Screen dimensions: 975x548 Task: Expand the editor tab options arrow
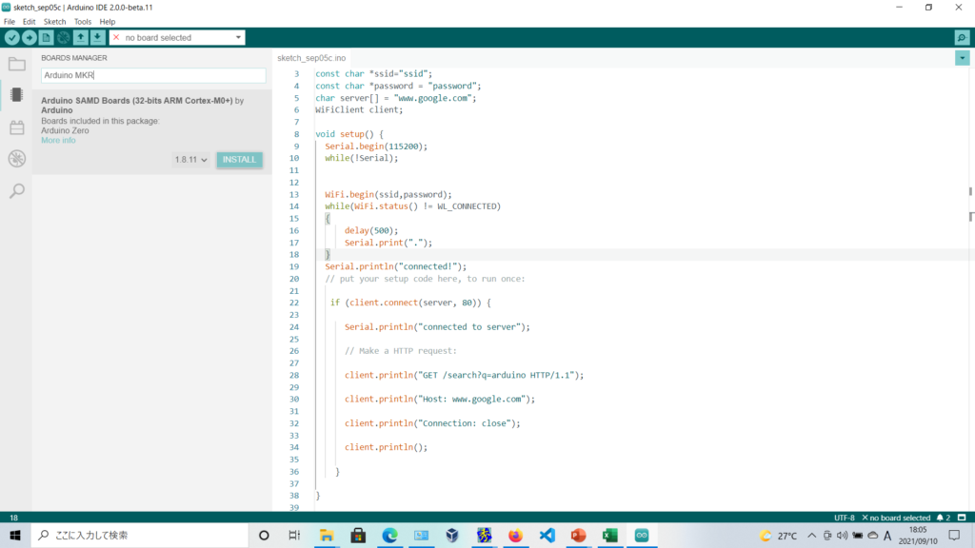pyautogui.click(x=962, y=58)
